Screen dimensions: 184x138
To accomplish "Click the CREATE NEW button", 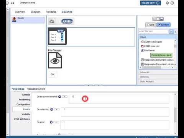I will 150,3.
